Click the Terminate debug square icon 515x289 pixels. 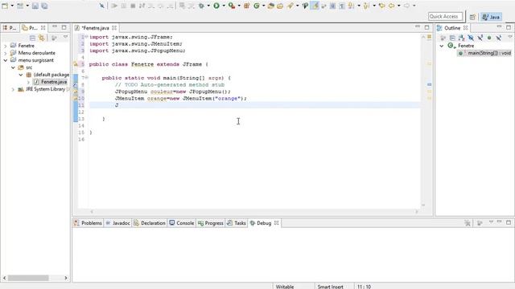click(x=133, y=6)
